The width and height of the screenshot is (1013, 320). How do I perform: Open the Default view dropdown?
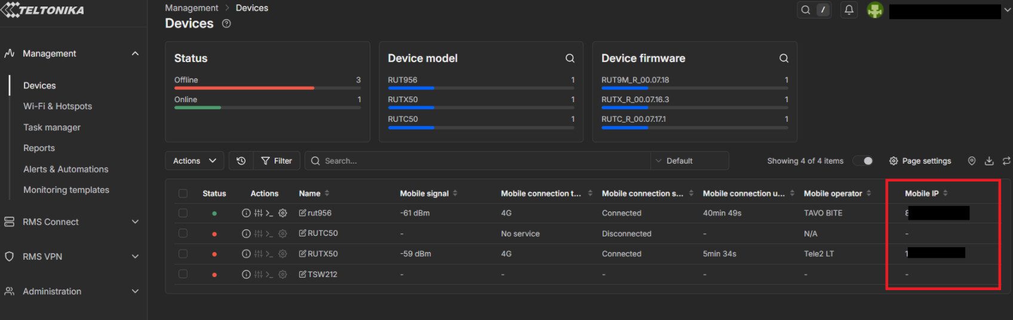[690, 161]
